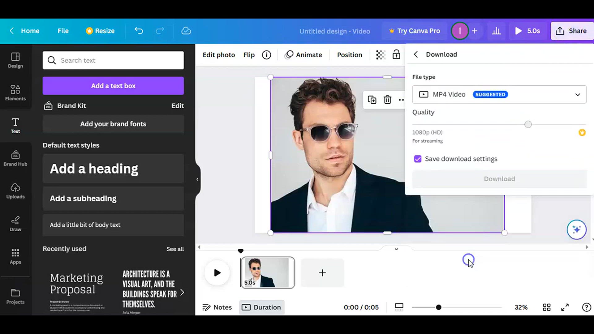Click See all recently used
594x334 pixels.
click(x=175, y=249)
